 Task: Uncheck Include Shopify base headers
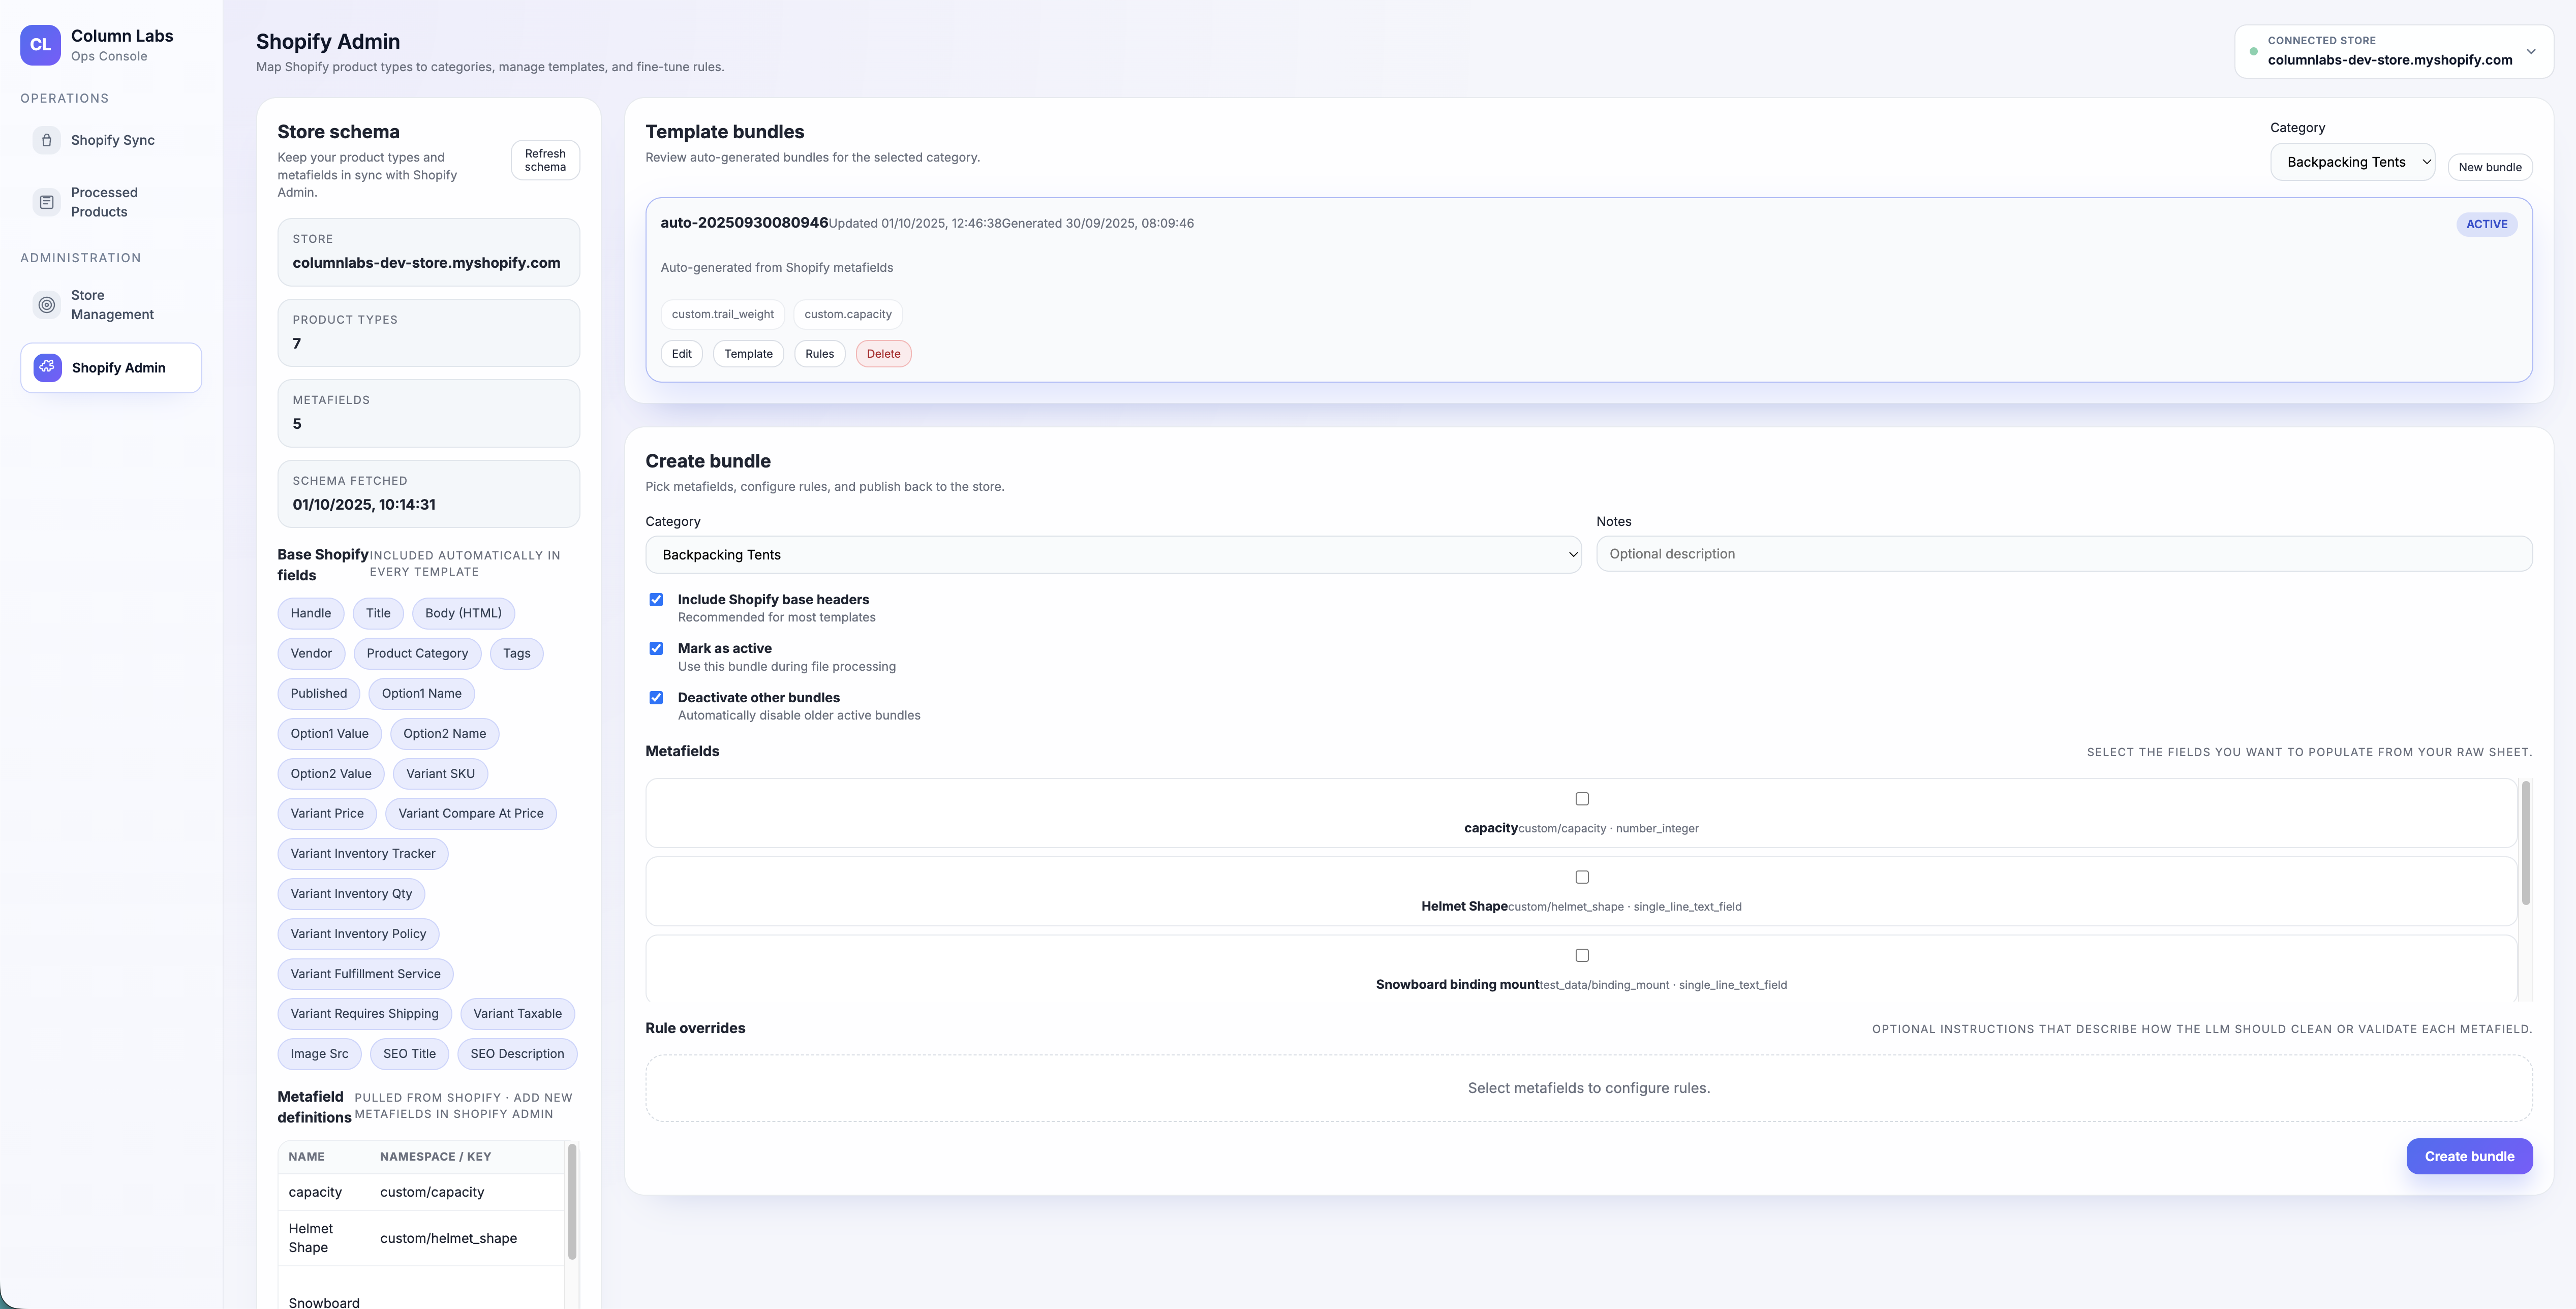pos(656,599)
